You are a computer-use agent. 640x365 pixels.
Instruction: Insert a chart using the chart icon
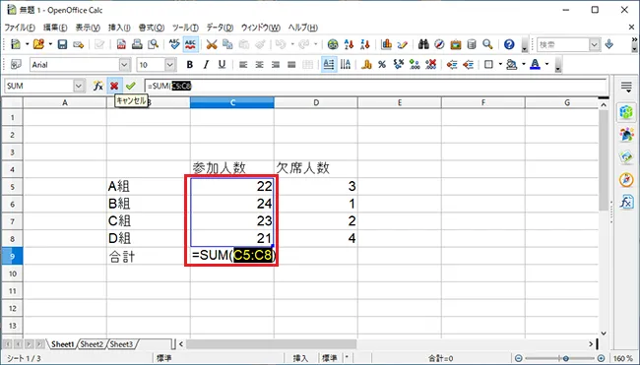click(386, 44)
